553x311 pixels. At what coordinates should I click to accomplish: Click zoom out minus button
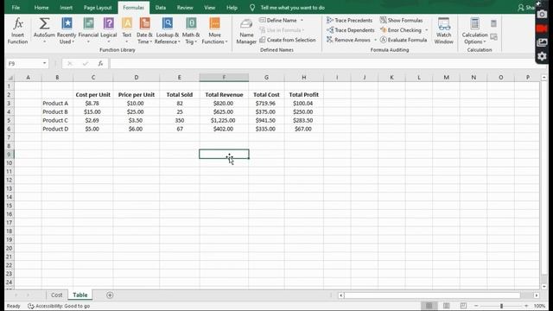476,306
